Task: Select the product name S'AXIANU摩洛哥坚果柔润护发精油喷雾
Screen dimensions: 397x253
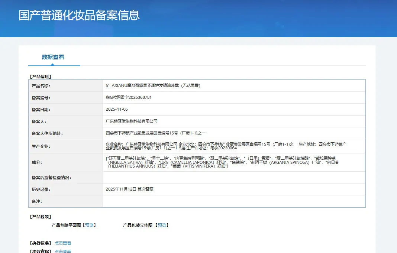Action: coord(153,85)
